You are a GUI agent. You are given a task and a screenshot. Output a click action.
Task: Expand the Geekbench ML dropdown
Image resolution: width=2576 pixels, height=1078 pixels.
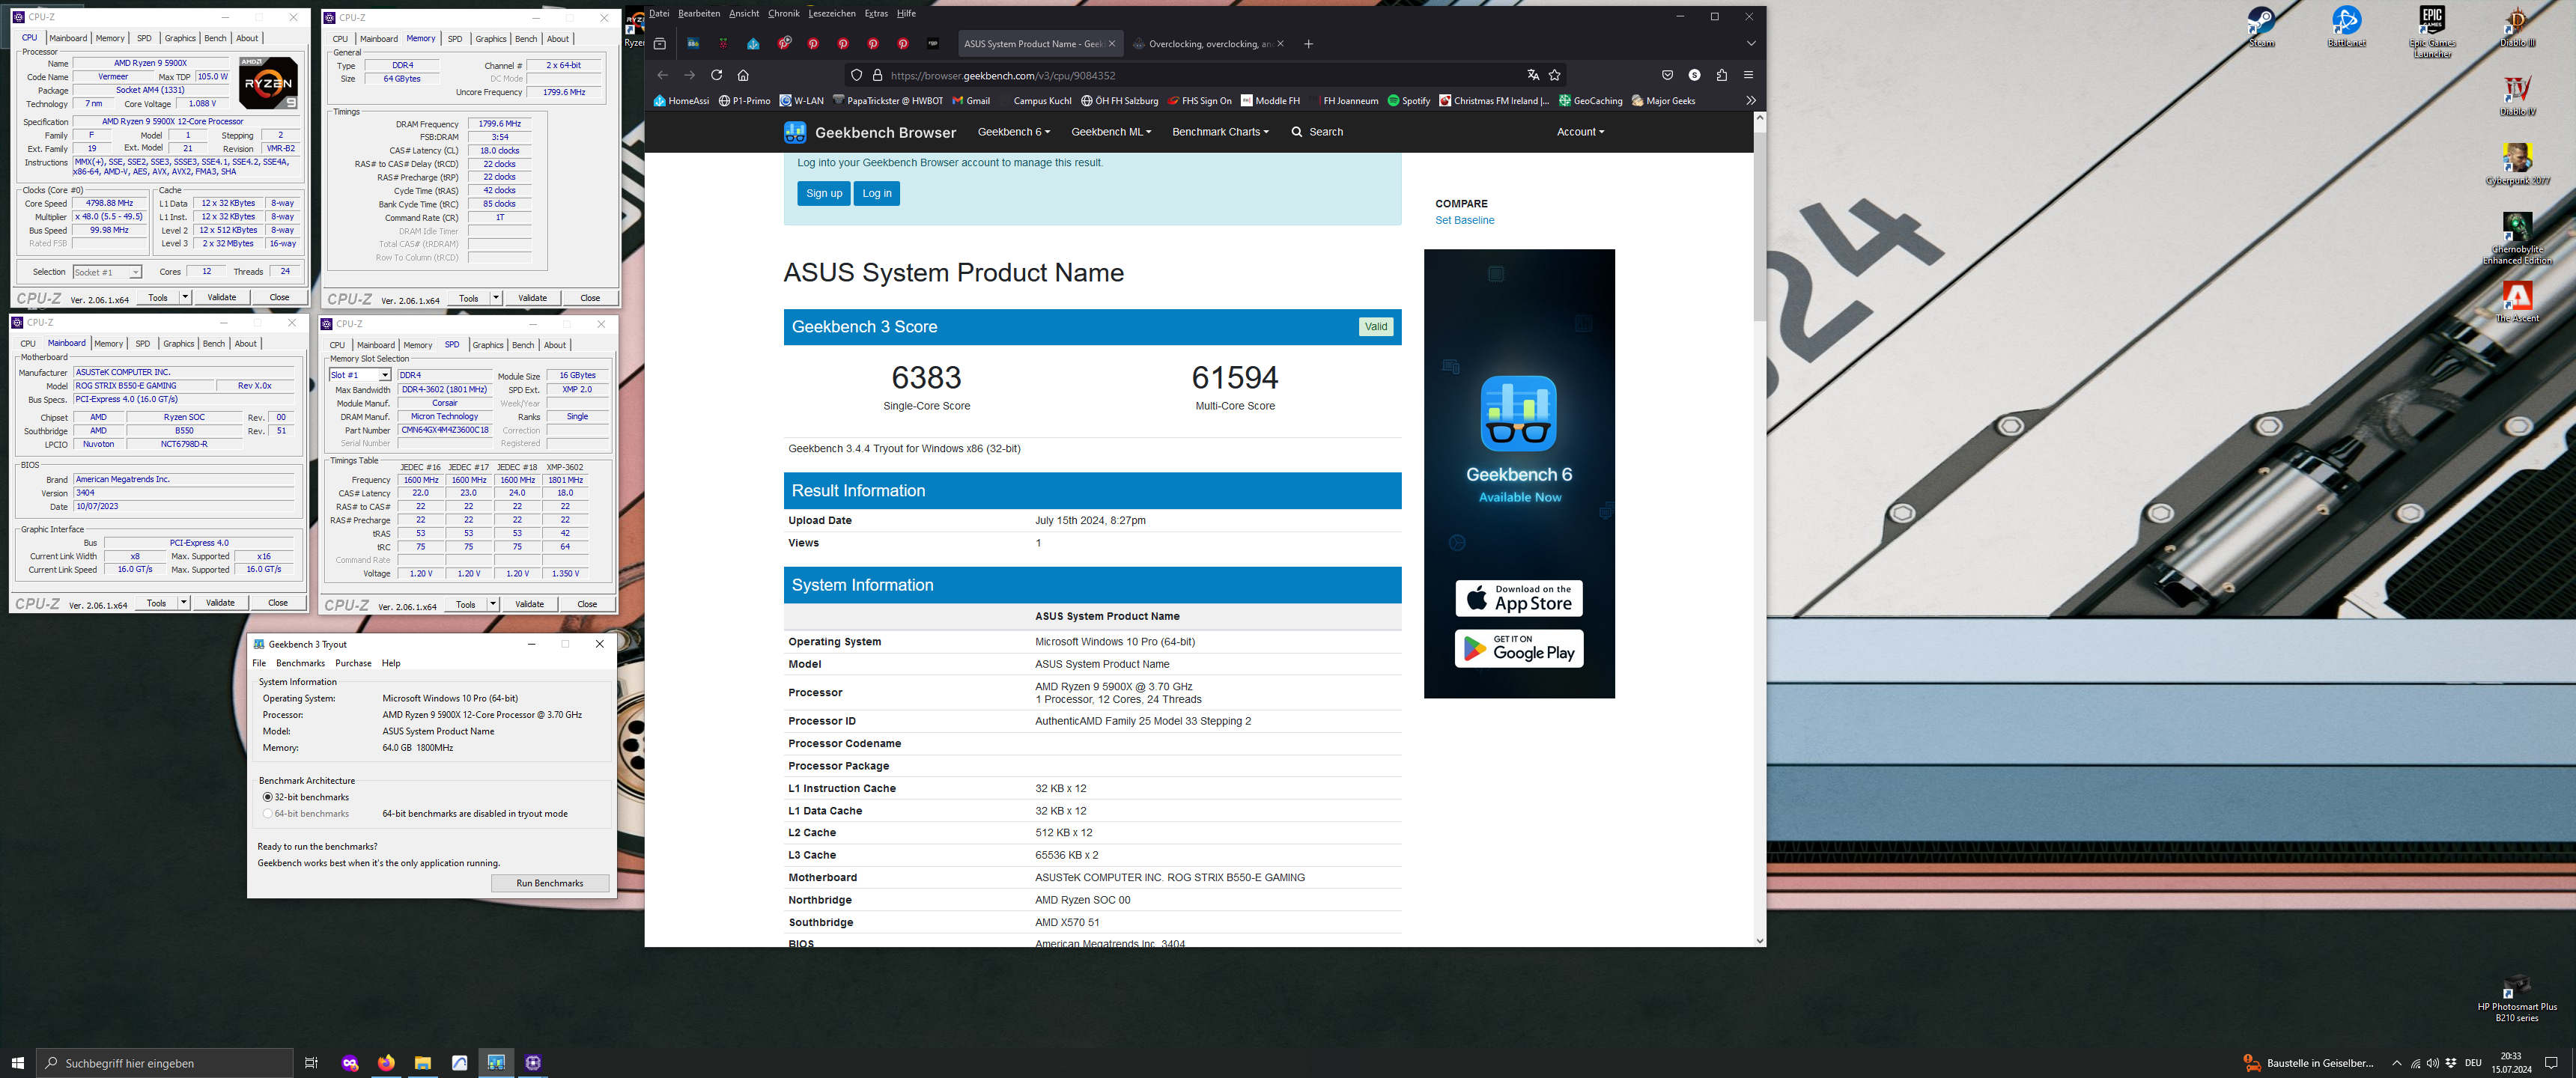1111,132
